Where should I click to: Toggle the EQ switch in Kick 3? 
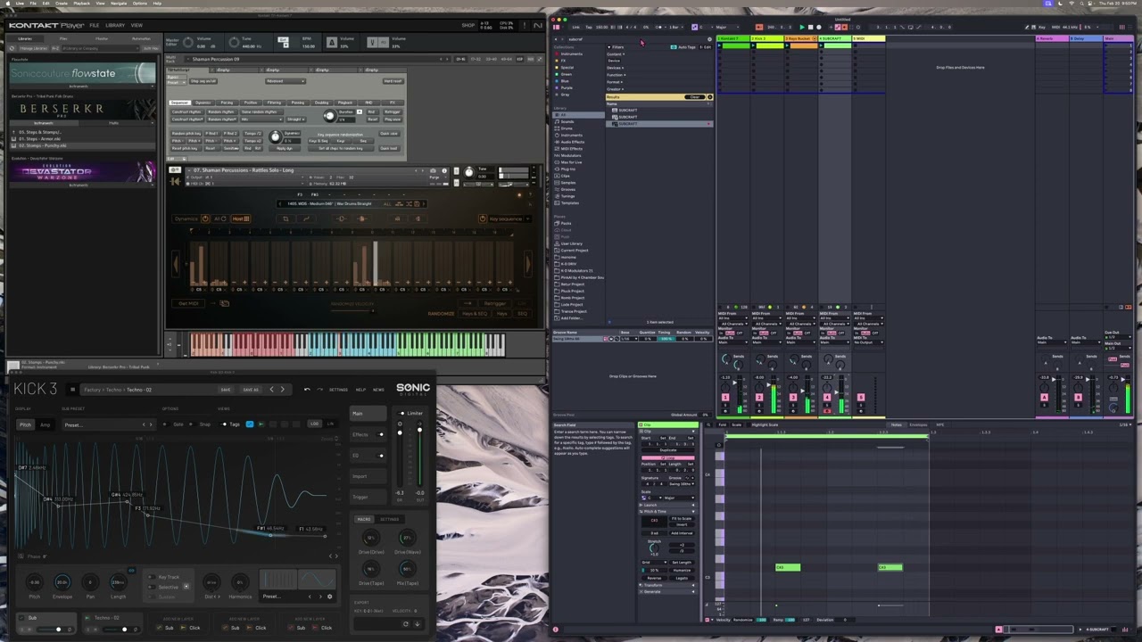pos(381,456)
